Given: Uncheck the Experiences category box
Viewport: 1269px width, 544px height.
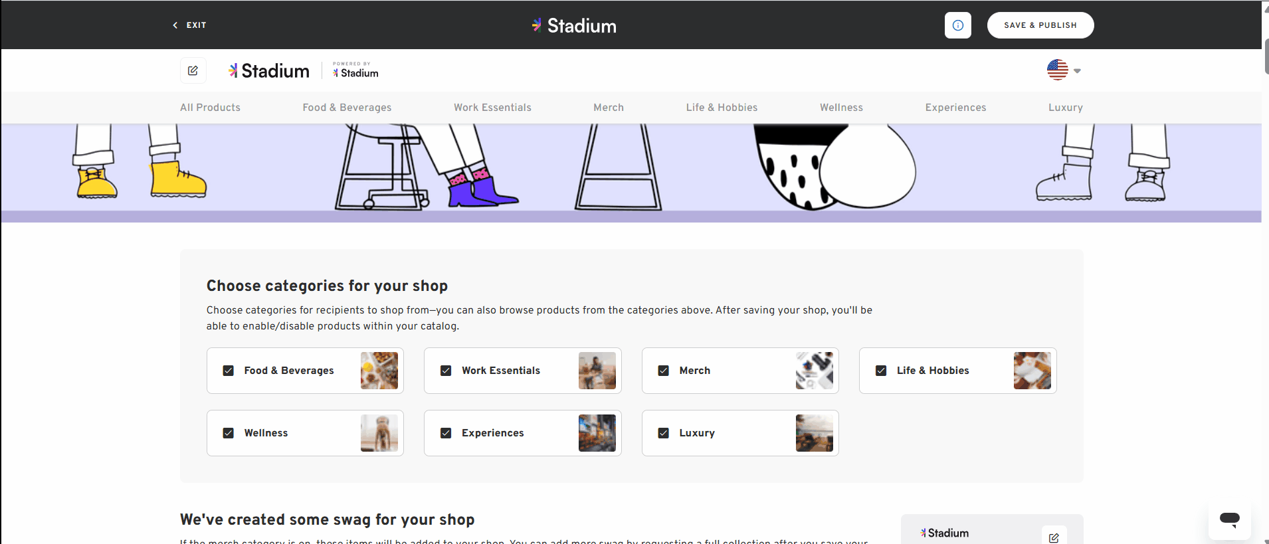Looking at the screenshot, I should pos(446,432).
